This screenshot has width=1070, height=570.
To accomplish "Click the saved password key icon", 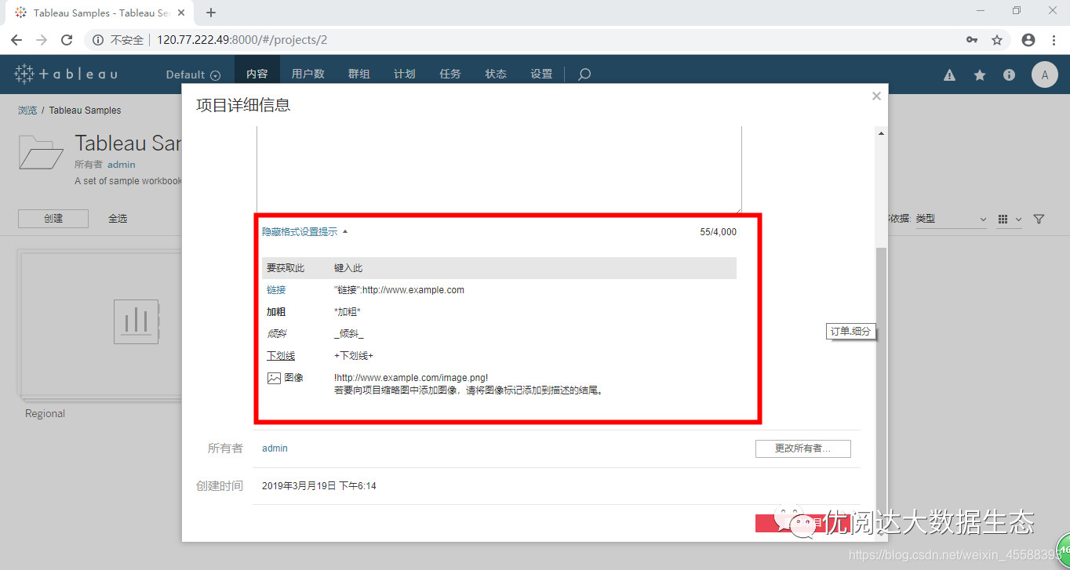I will (x=972, y=40).
